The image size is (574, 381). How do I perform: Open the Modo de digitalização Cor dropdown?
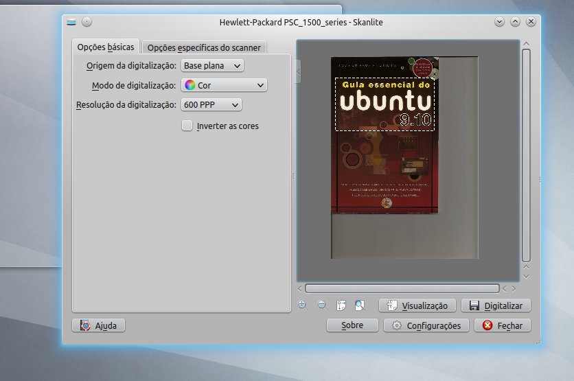[224, 85]
